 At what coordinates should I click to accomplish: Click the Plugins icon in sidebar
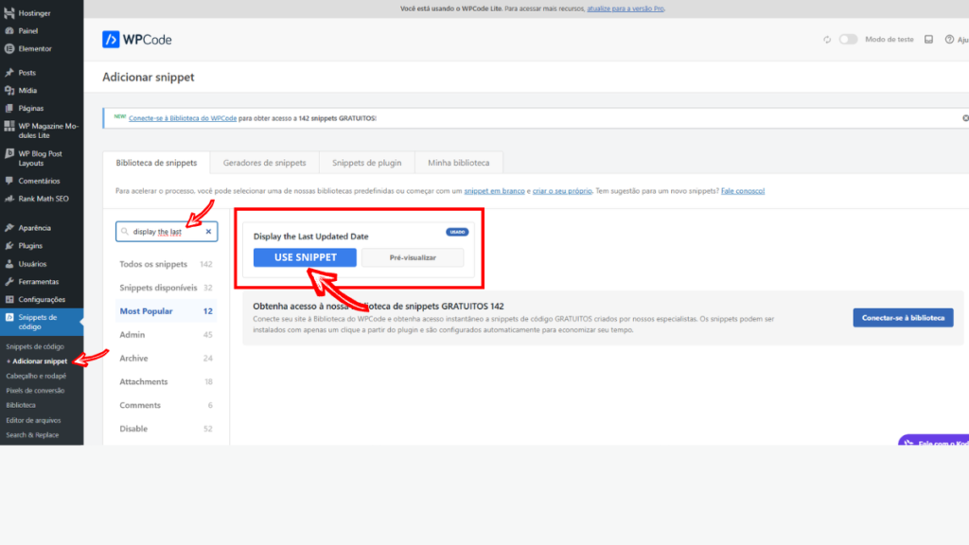pyautogui.click(x=9, y=246)
